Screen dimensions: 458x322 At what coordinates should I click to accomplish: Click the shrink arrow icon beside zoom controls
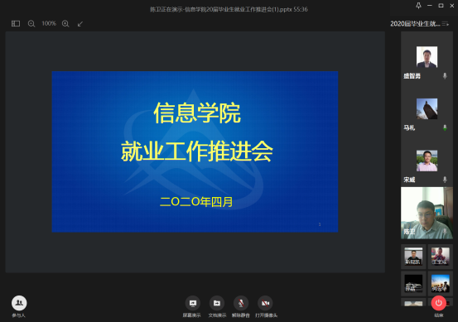tap(80, 24)
